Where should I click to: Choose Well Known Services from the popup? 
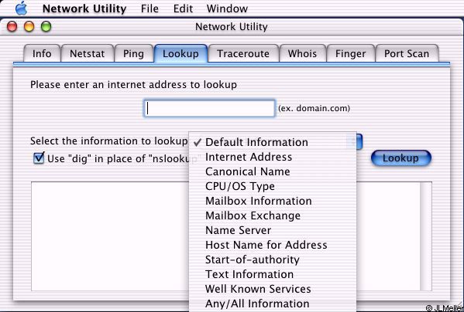272,289
